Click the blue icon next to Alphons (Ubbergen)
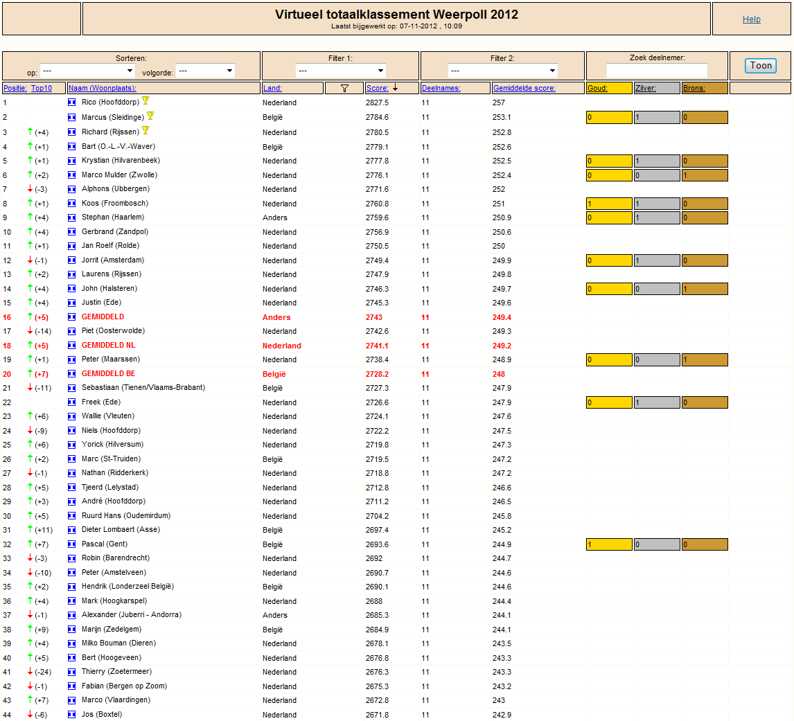This screenshot has width=794, height=721. tap(72, 189)
